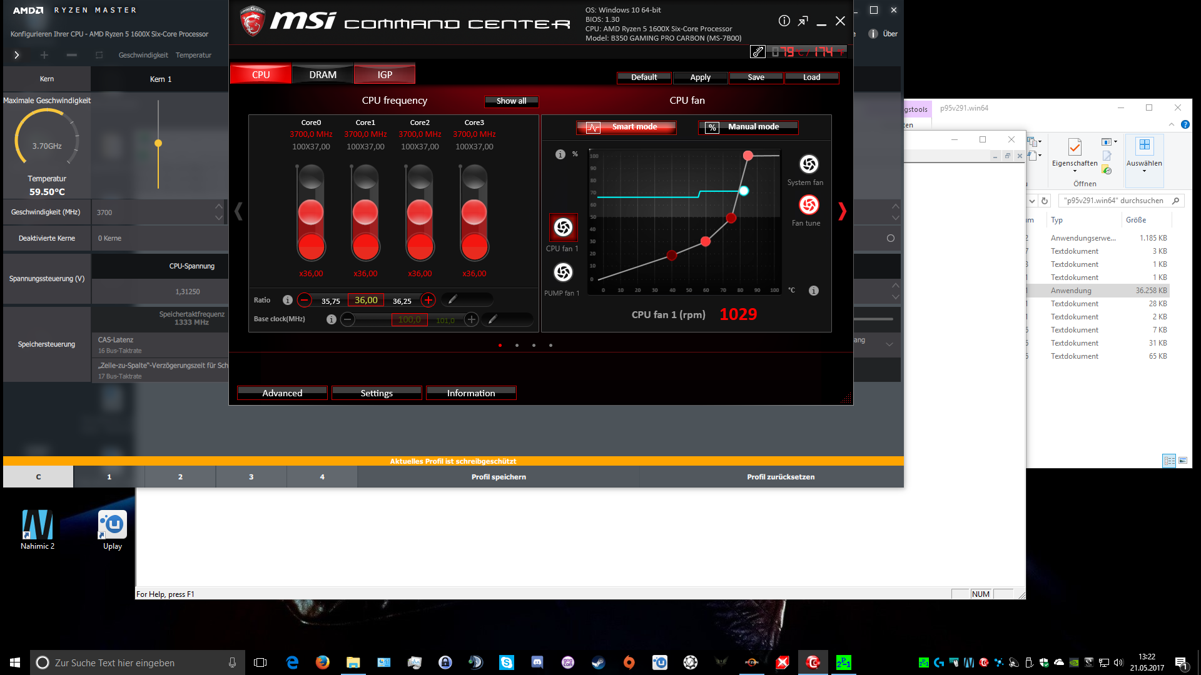Open Firefox from the taskbar
This screenshot has width=1201, height=675.
tap(323, 662)
